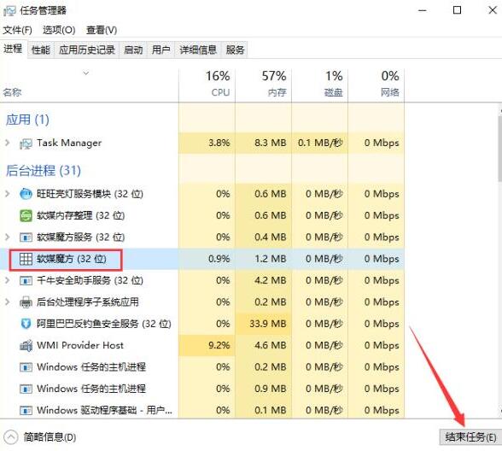Switch to the 应用历史记录 tab
This screenshot has width=502, height=451.
click(87, 50)
